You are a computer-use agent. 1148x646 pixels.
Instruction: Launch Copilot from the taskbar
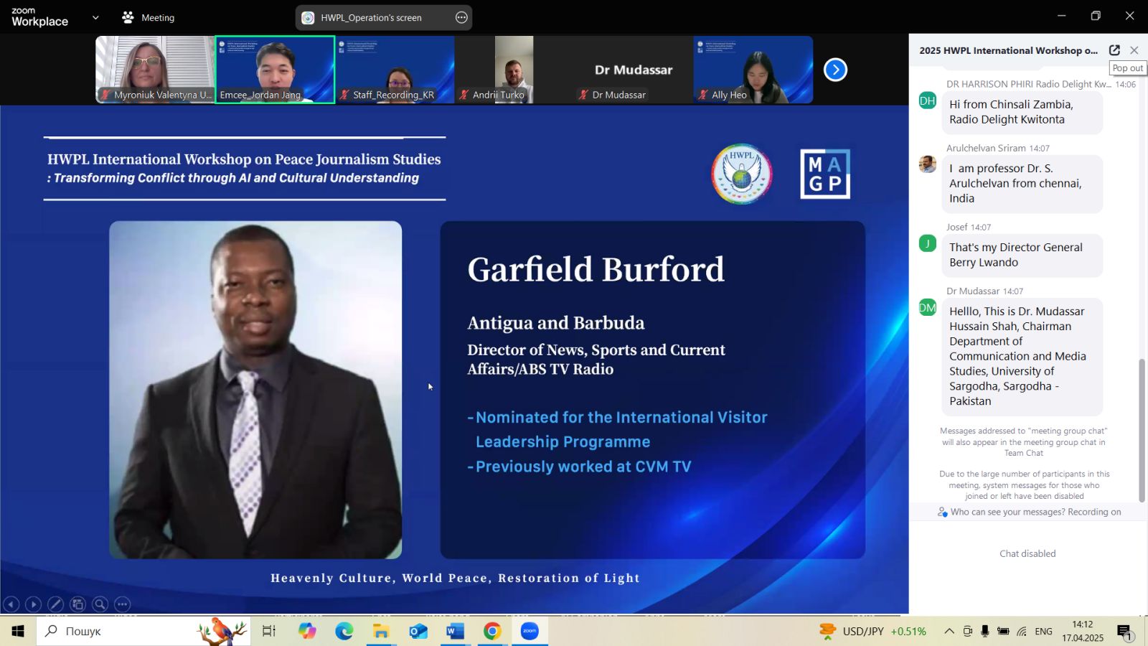point(307,631)
